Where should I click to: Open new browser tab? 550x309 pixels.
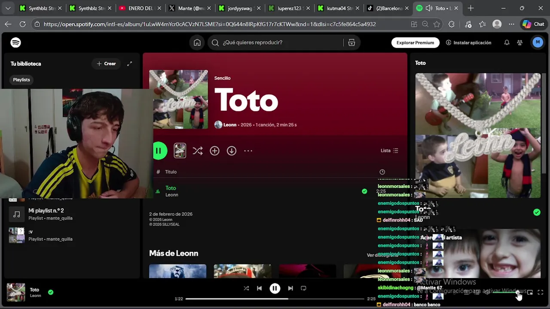point(471,8)
